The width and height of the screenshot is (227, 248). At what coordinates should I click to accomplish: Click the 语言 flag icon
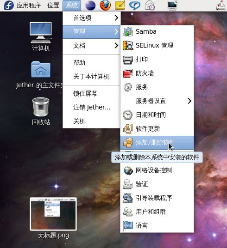128,226
